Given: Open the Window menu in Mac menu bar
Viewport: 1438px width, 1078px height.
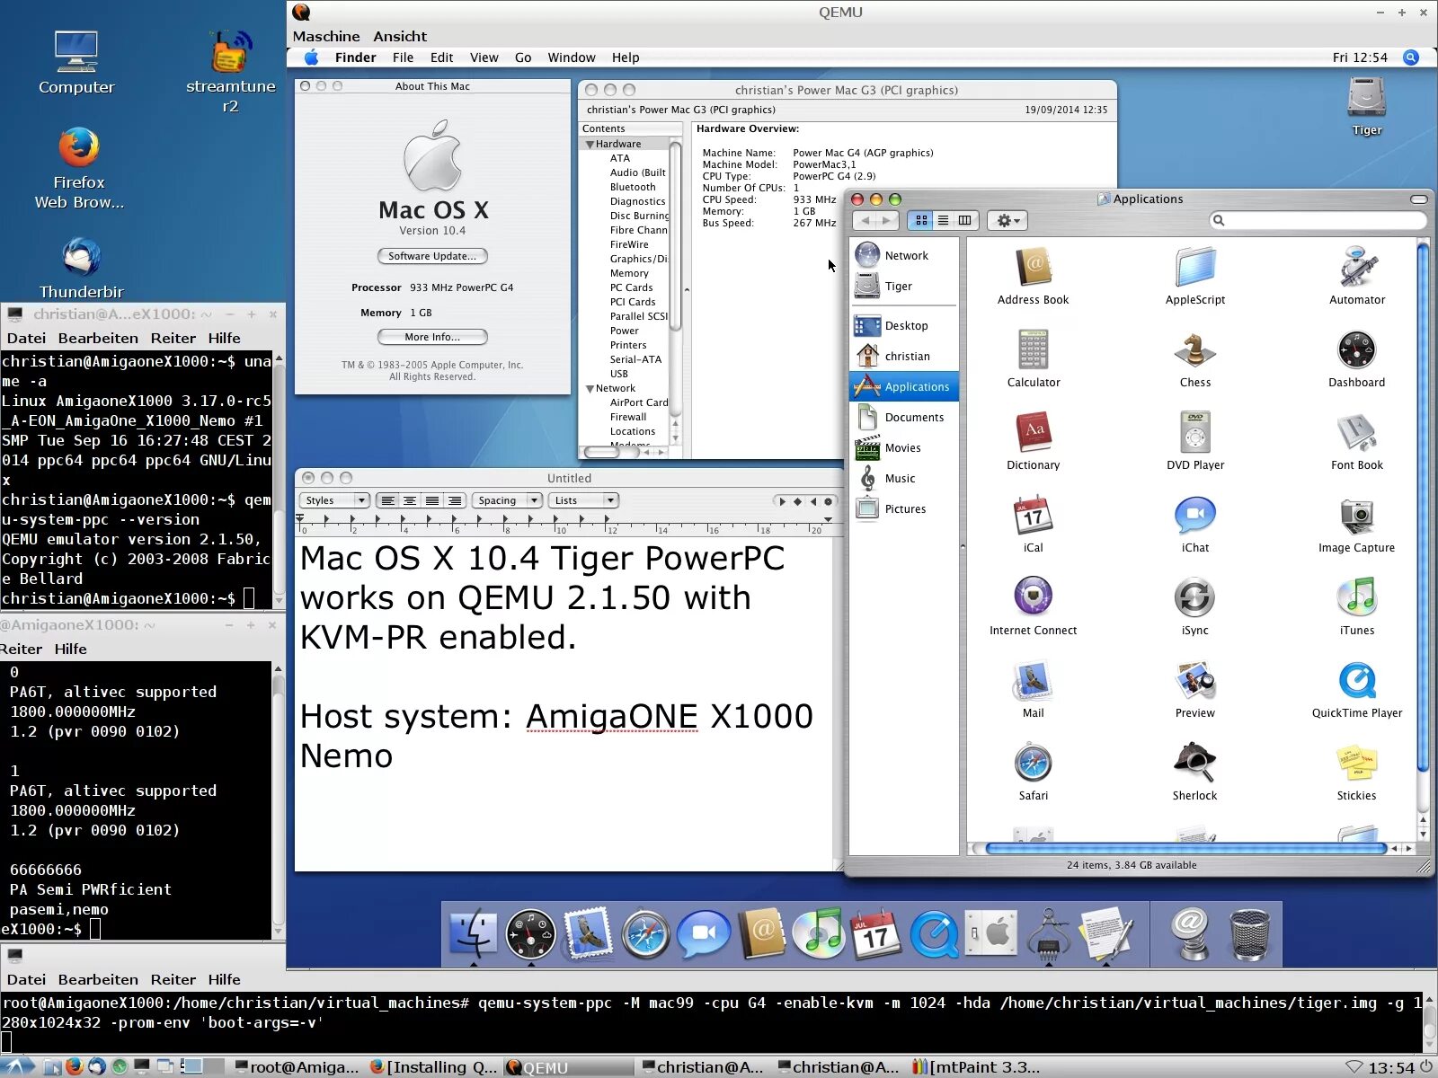Looking at the screenshot, I should (x=572, y=57).
